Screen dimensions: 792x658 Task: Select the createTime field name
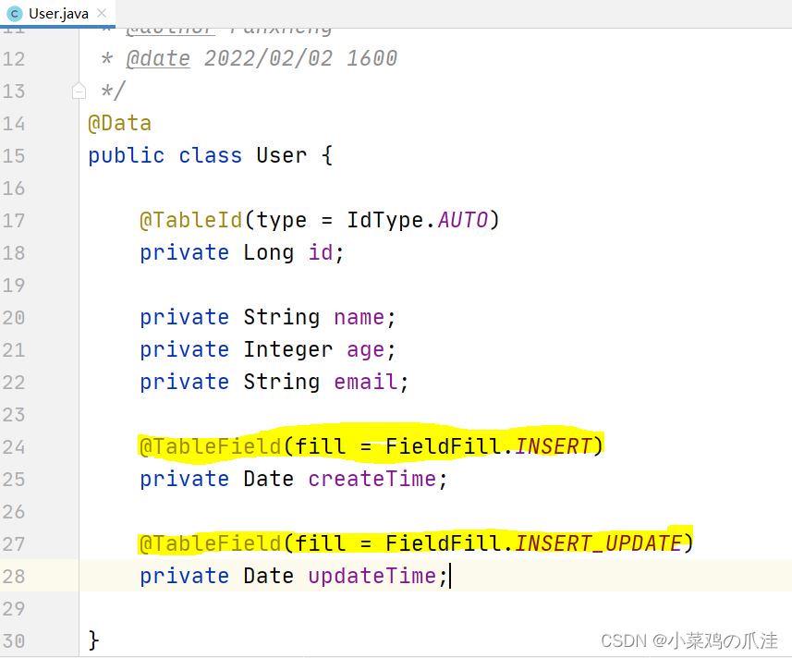[x=372, y=479]
